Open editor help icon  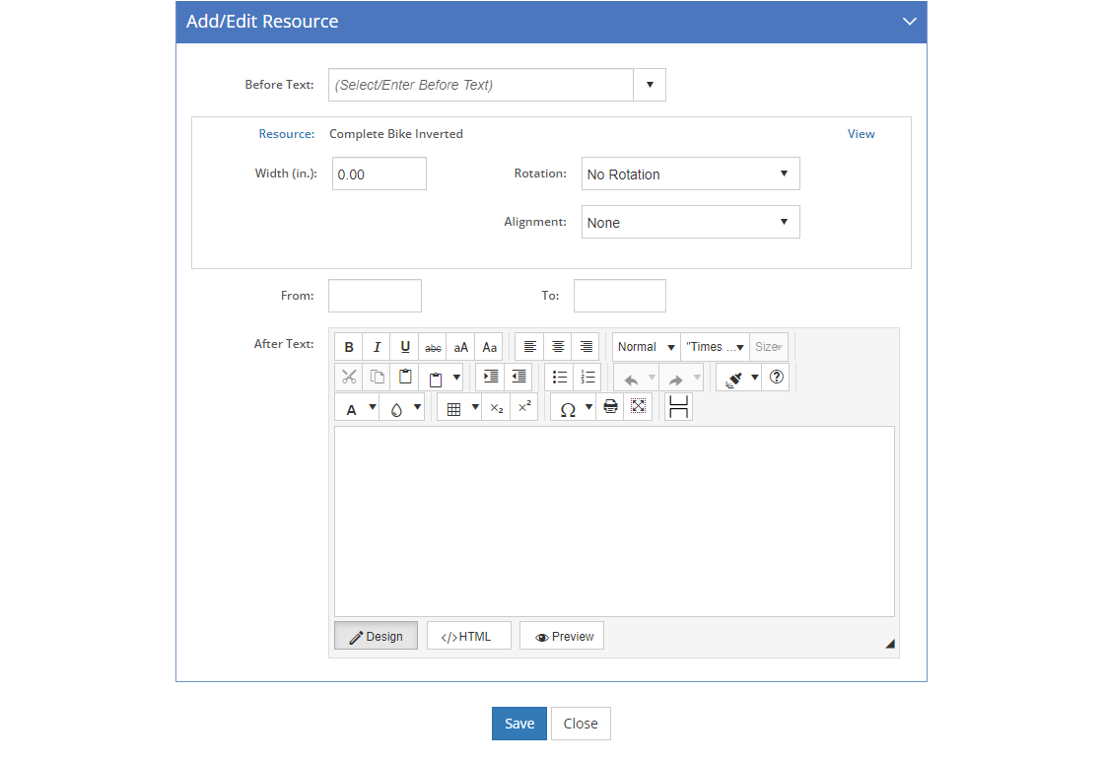coord(776,378)
